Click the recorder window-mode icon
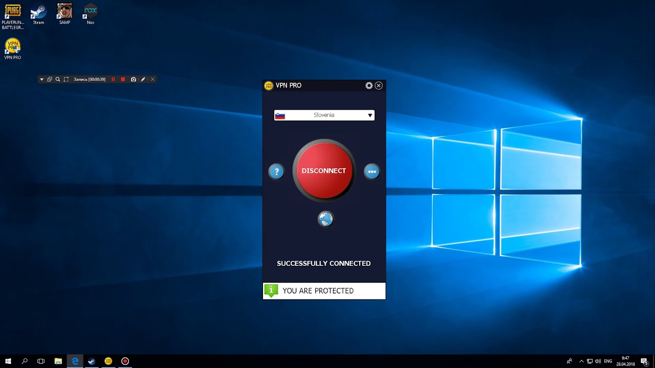Viewport: 655px width, 368px height. point(50,79)
